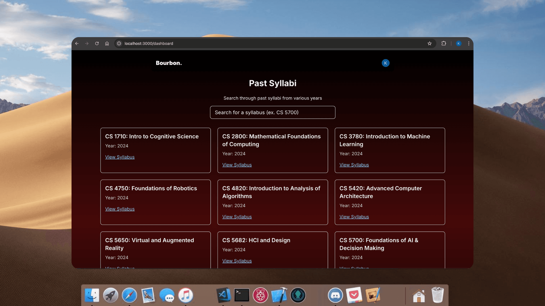Click the Bourbon. logo
545x306 pixels.
coord(169,63)
